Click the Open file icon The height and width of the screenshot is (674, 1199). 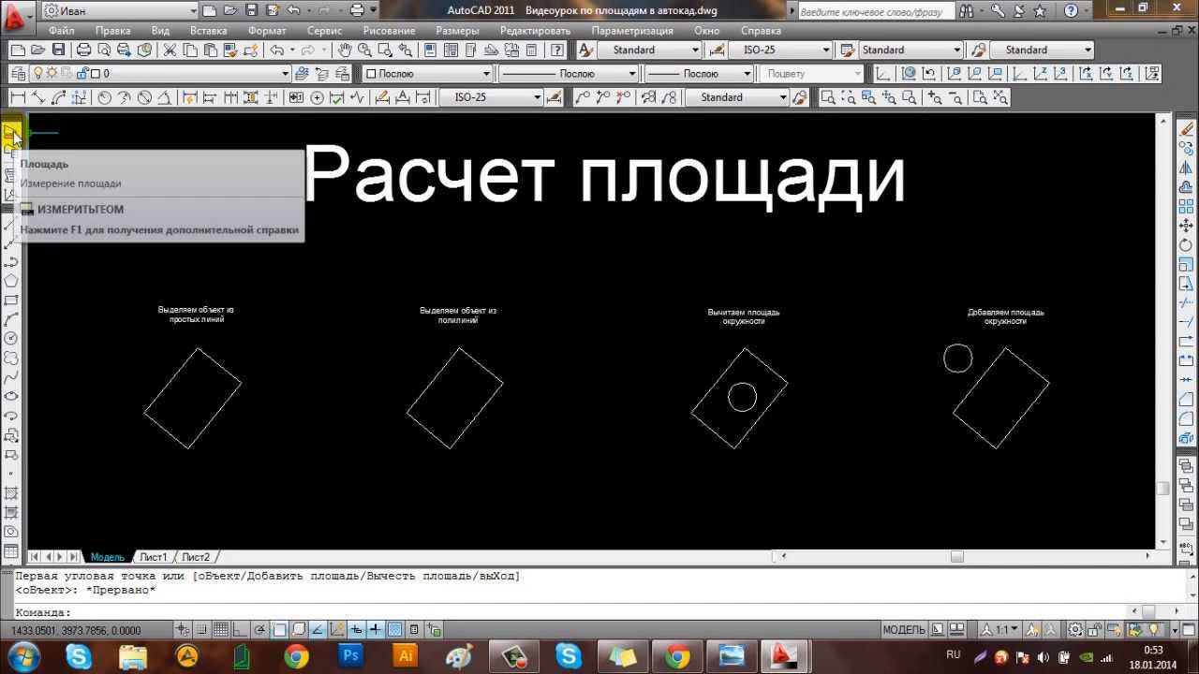point(37,50)
